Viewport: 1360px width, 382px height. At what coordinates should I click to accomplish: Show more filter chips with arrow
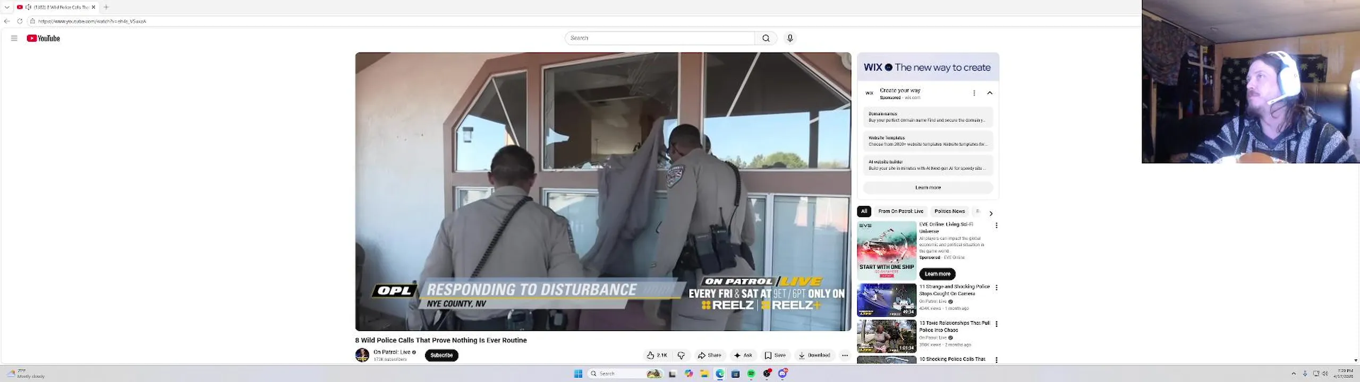(991, 213)
